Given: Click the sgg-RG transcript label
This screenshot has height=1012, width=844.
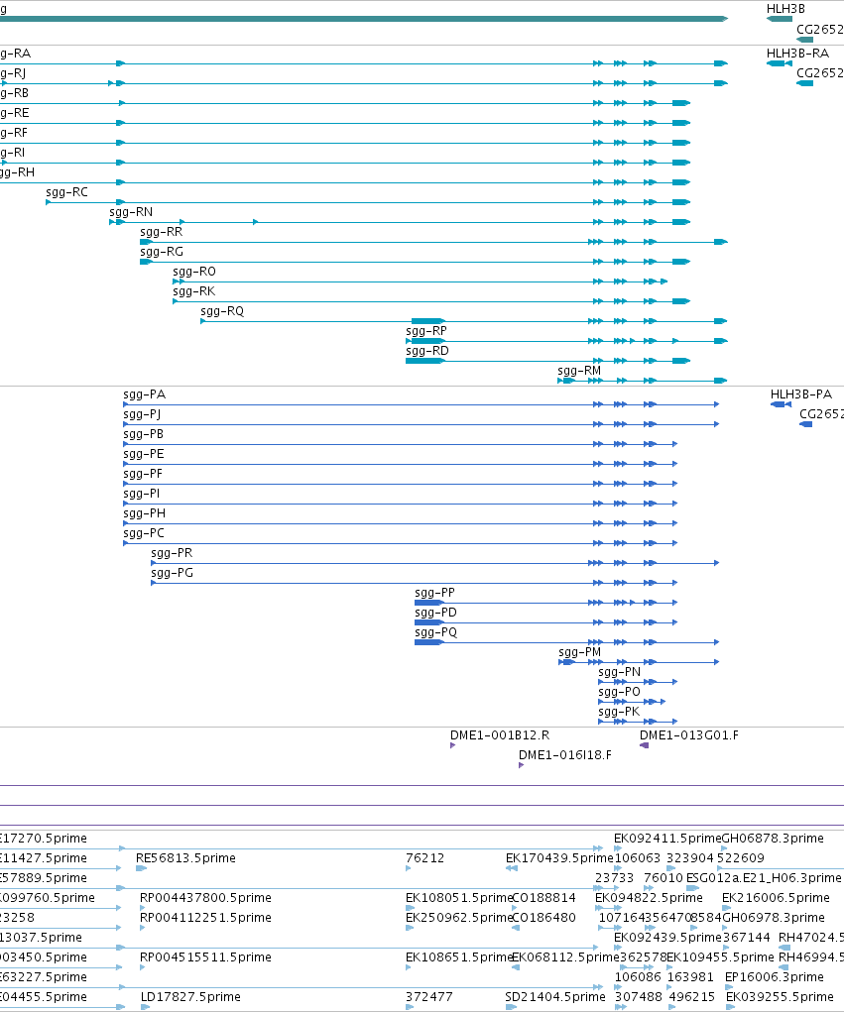Looking at the screenshot, I should pos(162,252).
